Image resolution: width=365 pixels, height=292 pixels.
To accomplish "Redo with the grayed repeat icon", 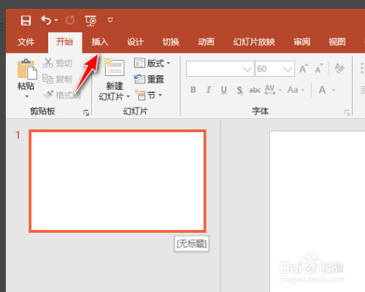I will tap(70, 20).
